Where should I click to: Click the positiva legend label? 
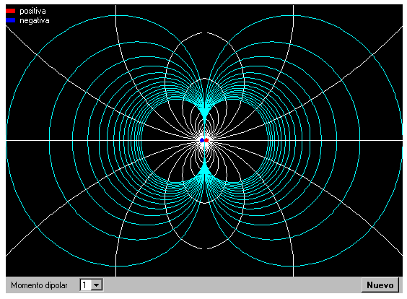coord(32,11)
